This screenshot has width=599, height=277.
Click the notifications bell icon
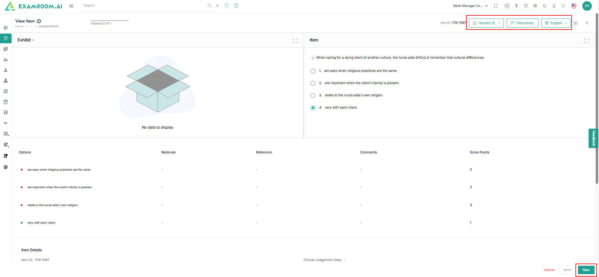pyautogui.click(x=554, y=6)
